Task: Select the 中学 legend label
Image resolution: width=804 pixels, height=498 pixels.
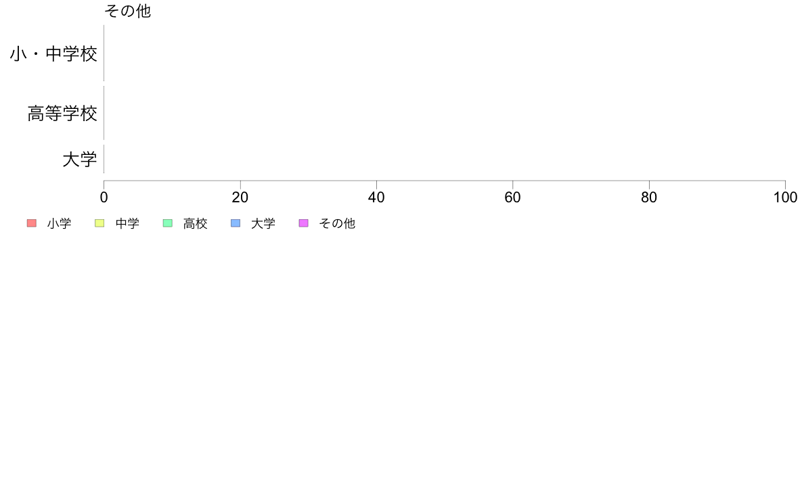Action: point(127,223)
